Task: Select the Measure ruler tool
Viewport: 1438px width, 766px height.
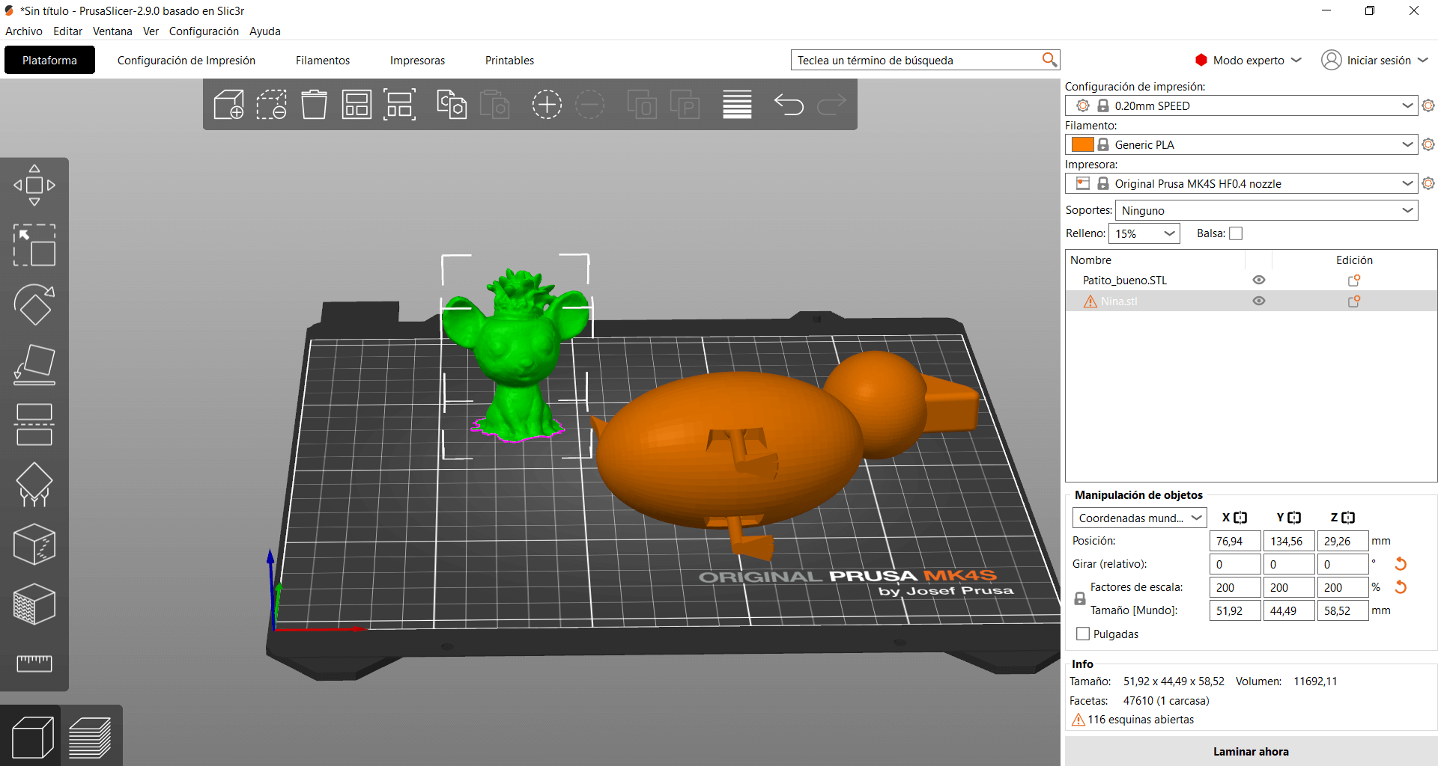Action: (34, 663)
